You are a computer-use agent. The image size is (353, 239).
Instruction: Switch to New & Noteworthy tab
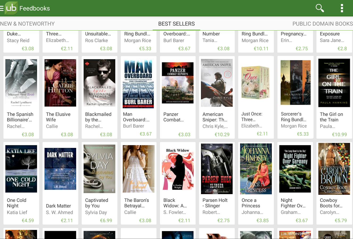click(27, 24)
